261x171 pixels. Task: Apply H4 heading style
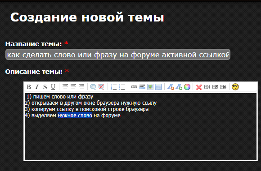point(207,87)
